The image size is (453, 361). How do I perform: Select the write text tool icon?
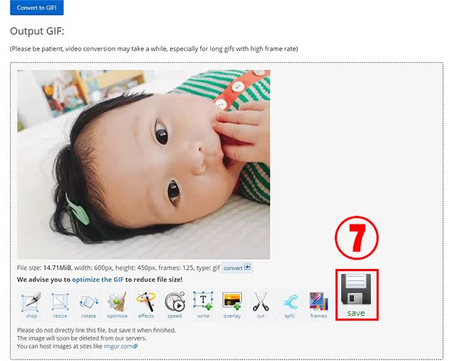click(x=203, y=305)
